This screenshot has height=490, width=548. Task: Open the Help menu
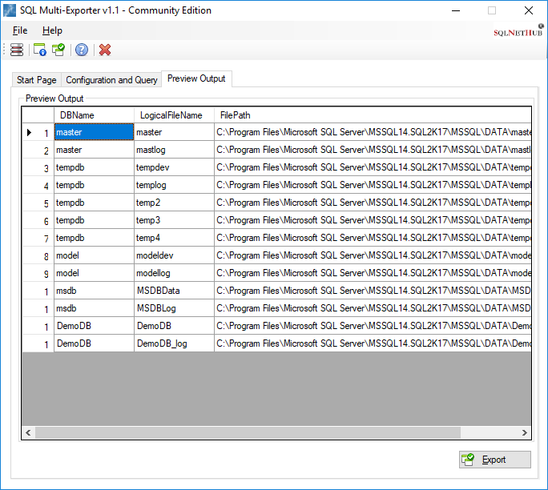pos(52,30)
